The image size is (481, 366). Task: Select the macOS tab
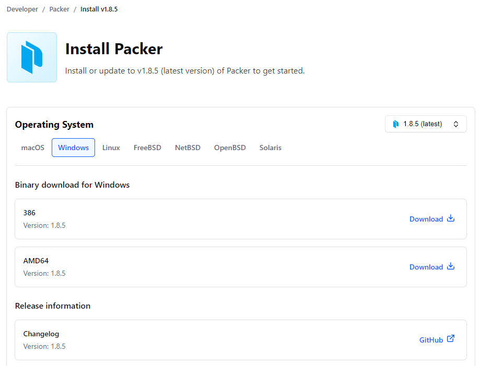pyautogui.click(x=32, y=148)
